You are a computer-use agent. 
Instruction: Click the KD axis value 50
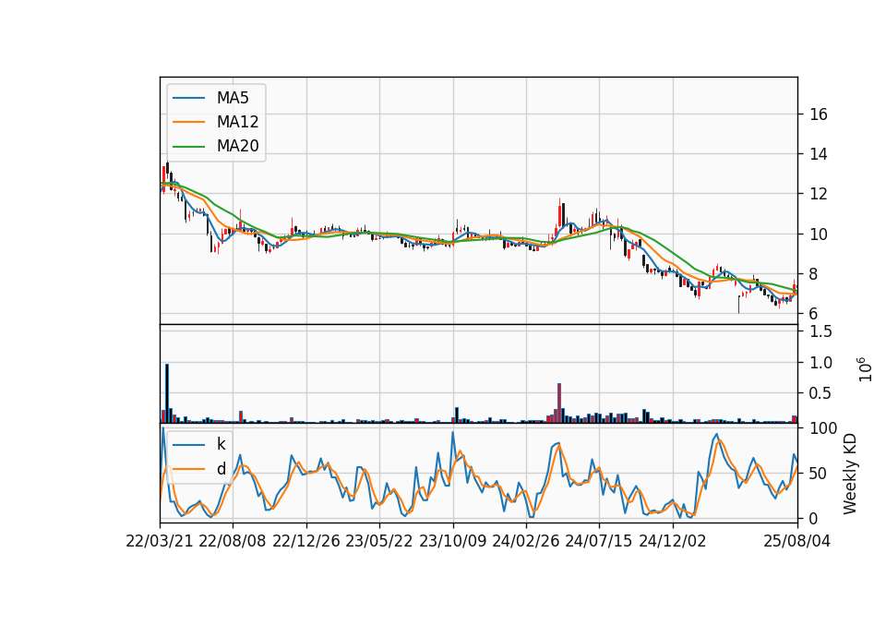point(819,474)
